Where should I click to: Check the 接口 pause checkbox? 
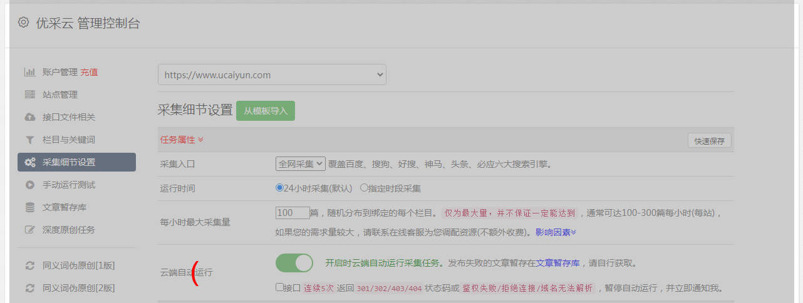(279, 287)
